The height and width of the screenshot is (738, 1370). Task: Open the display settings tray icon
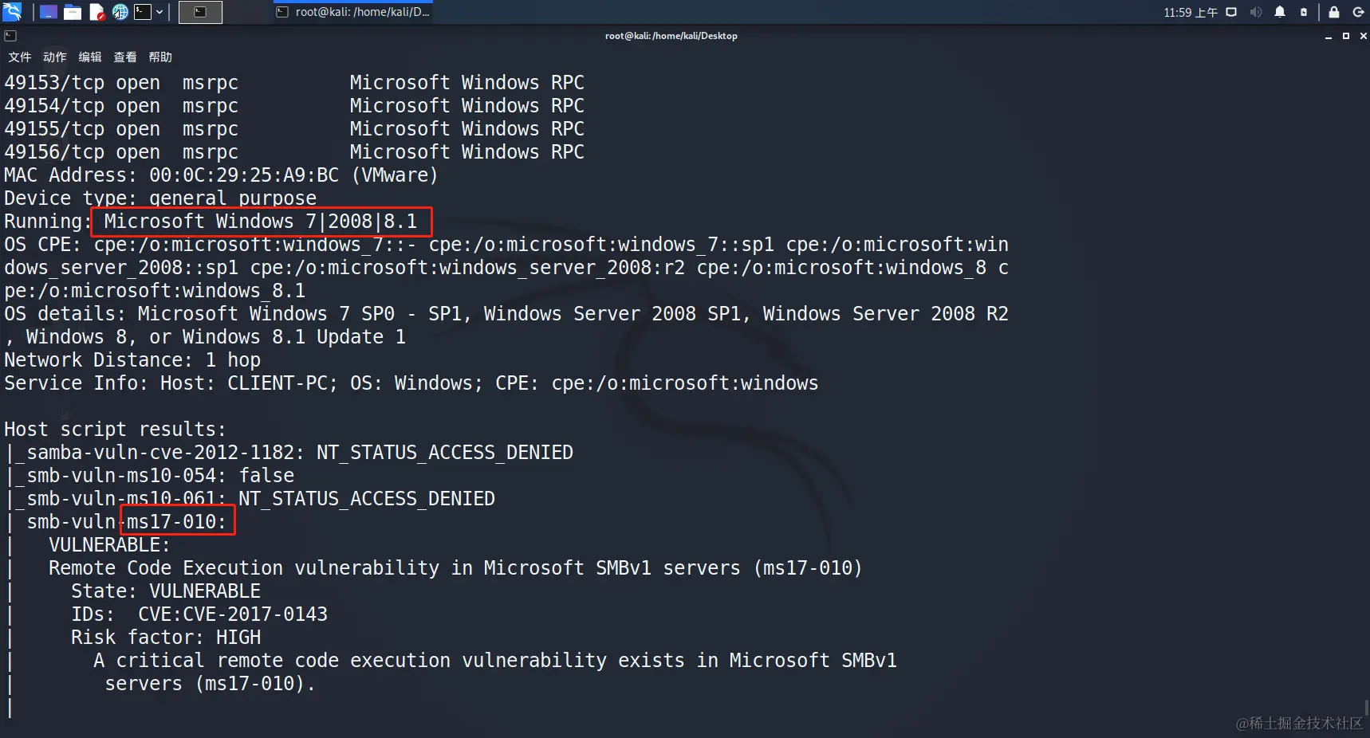coord(1231,12)
